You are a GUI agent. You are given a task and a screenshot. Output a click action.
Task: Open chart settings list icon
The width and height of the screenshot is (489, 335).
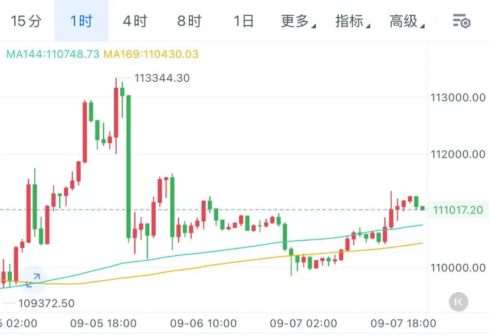[x=461, y=21]
